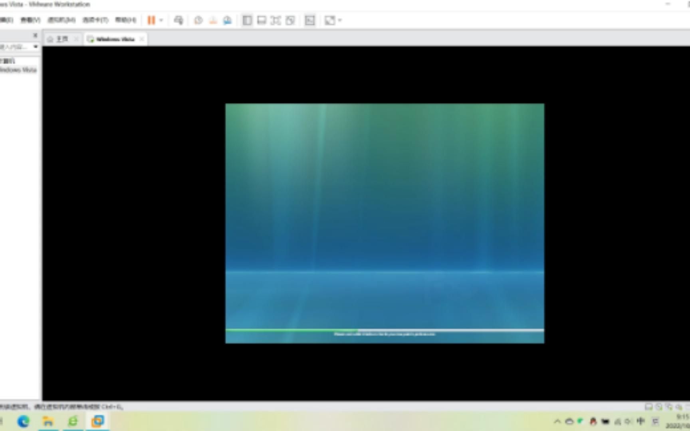Image resolution: width=690 pixels, height=431 pixels.
Task: Open the QQ penguin tray icon
Action: pos(593,421)
